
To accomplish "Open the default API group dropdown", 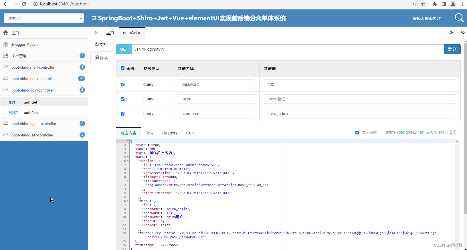I will [44, 18].
